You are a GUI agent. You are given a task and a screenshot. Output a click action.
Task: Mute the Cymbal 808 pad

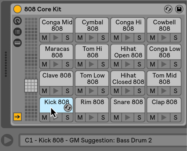point(80,37)
